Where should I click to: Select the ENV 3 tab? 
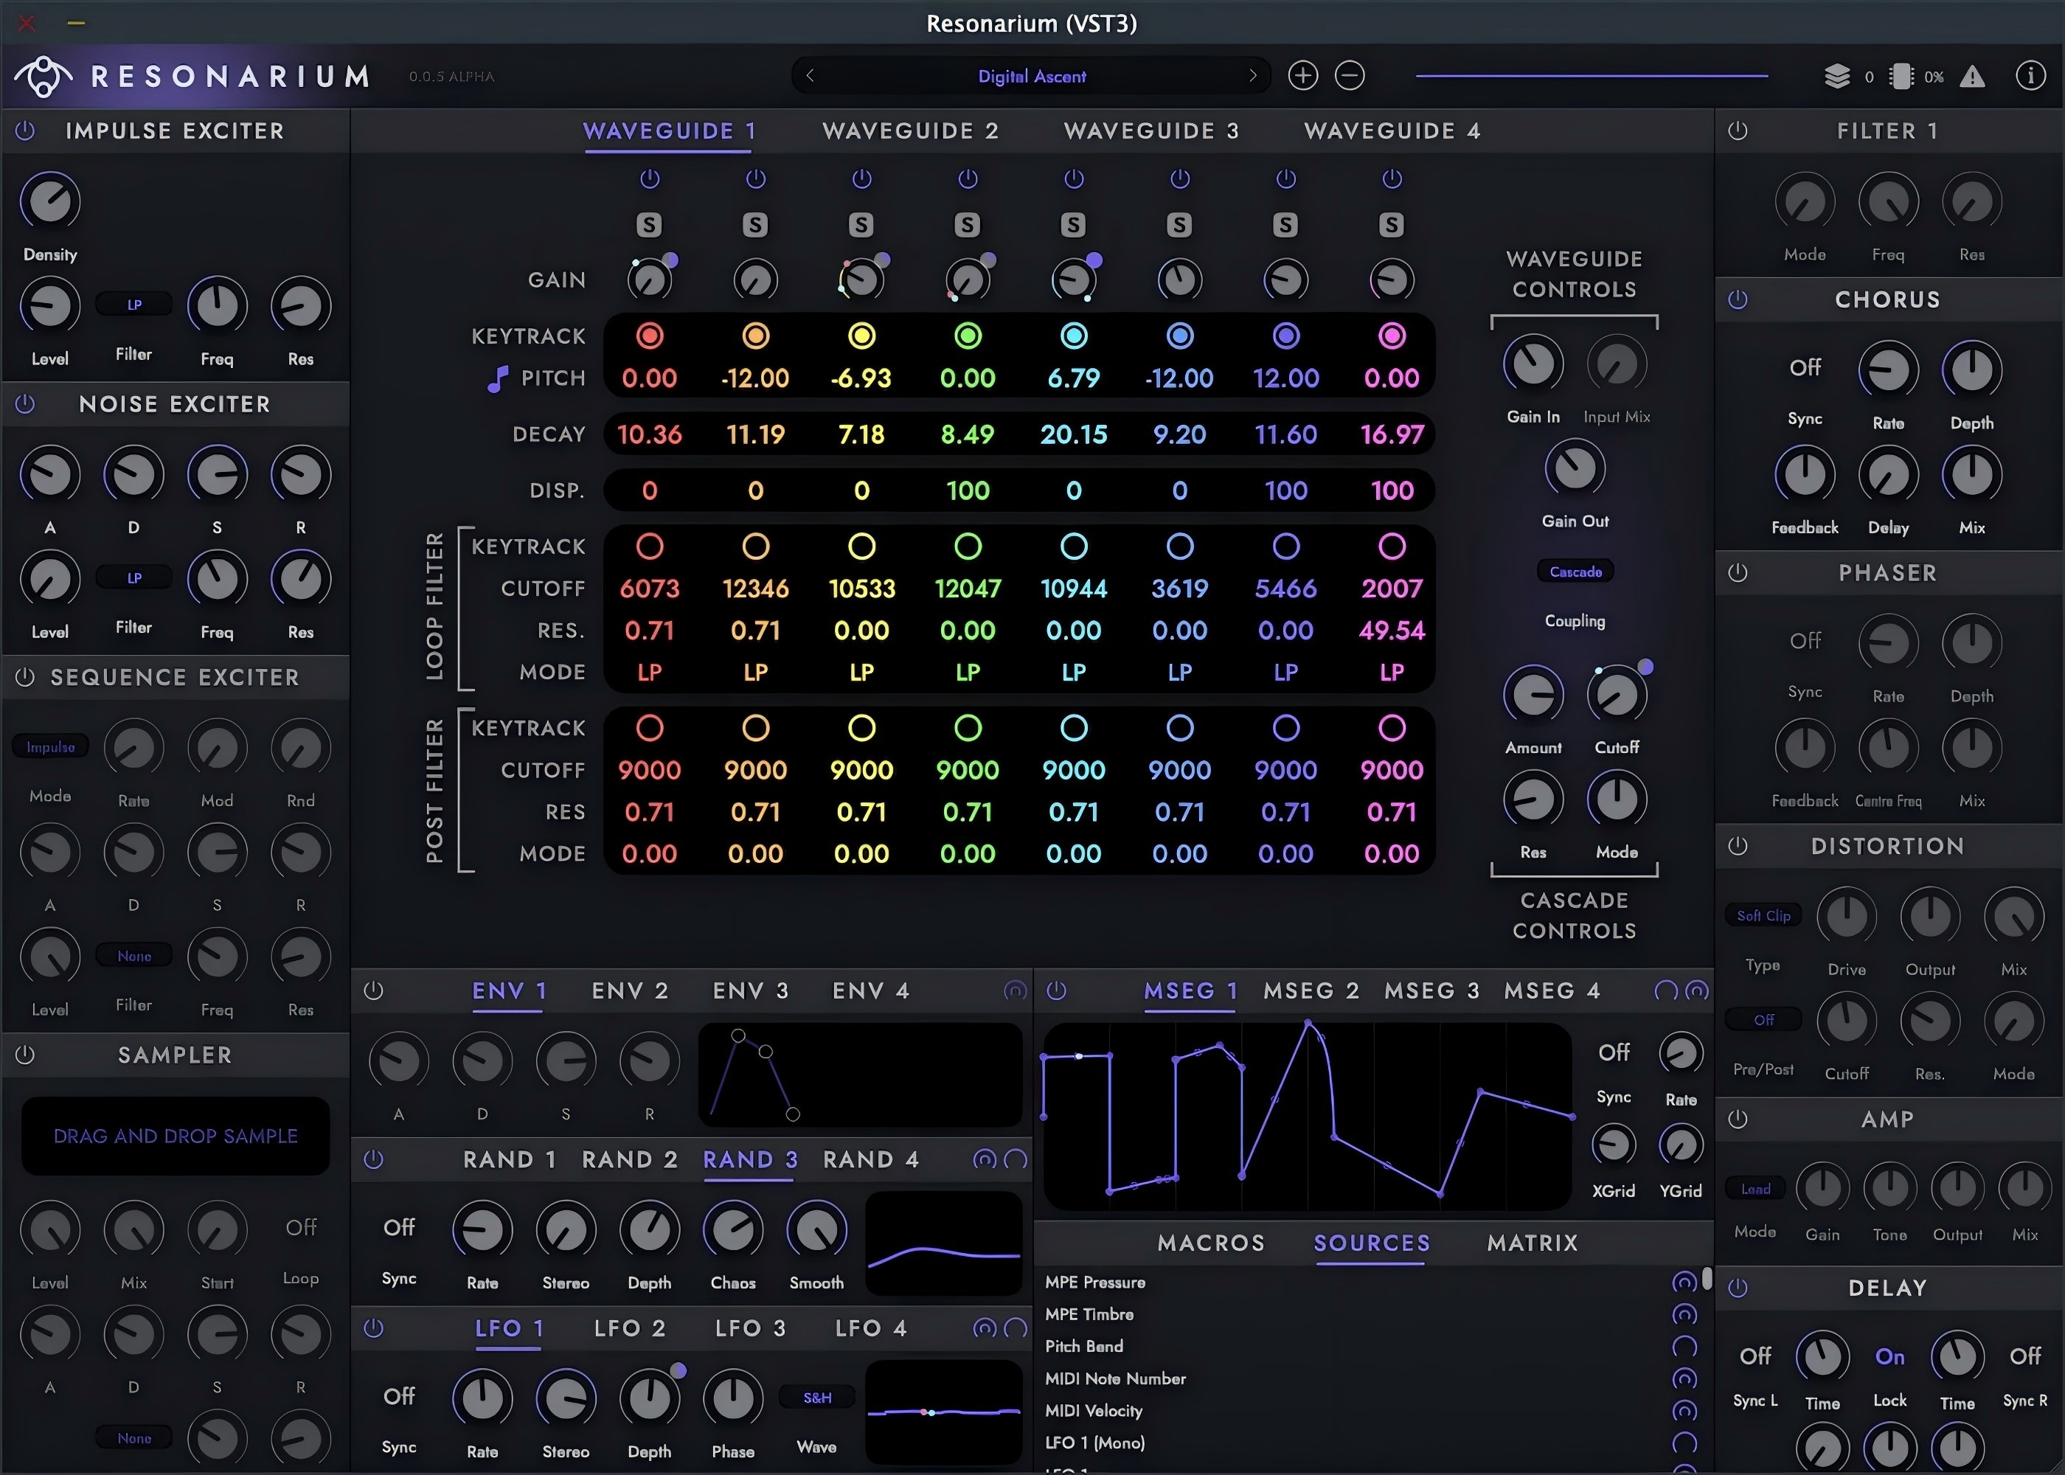click(751, 991)
